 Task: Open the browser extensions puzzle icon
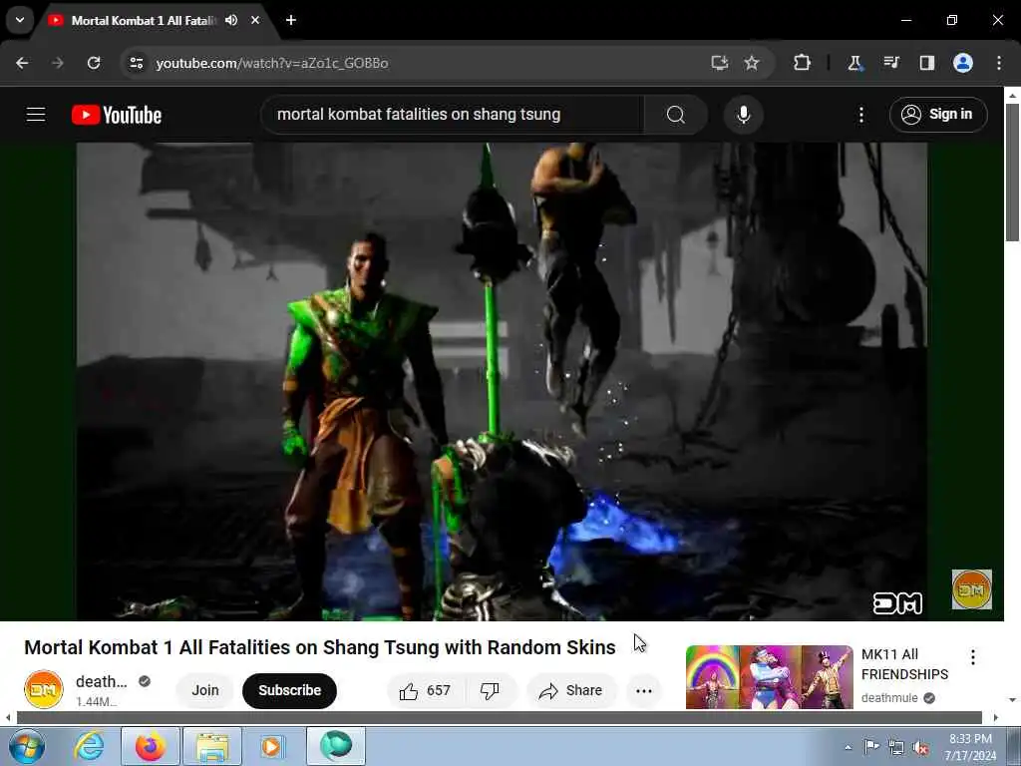[803, 63]
